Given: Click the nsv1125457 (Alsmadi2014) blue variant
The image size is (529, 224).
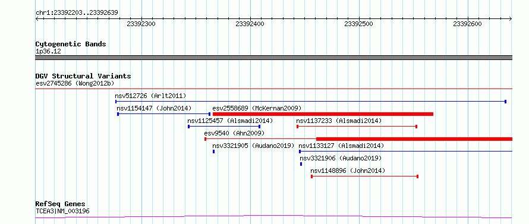Looking at the screenshot, I should pos(224,127).
